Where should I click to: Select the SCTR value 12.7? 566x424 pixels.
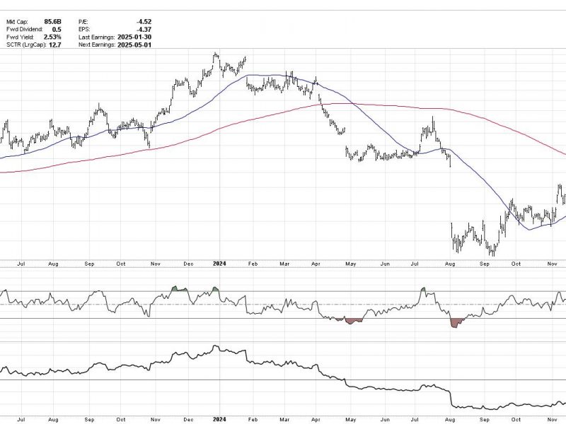55,45
